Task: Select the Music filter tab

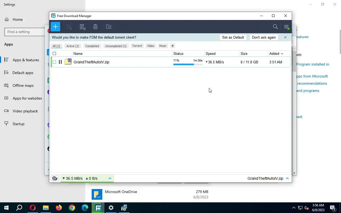Action: click(163, 46)
